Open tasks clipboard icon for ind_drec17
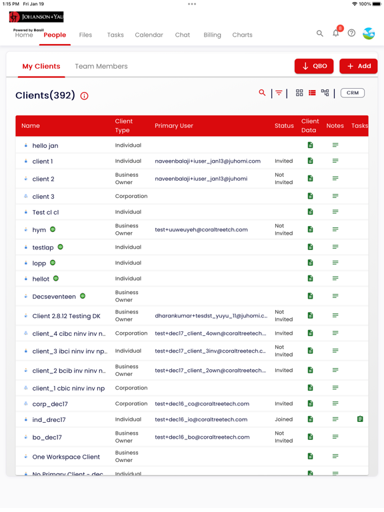 point(360,419)
